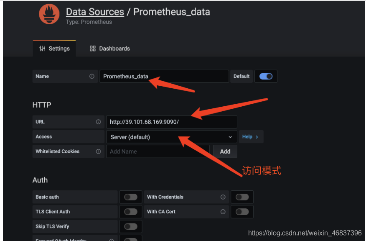Click the With CA Cert info icon
This screenshot has height=241, width=366.
pos(223,212)
